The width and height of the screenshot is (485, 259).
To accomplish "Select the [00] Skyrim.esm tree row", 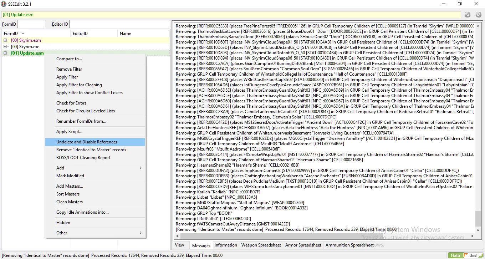I will (x=86, y=40).
